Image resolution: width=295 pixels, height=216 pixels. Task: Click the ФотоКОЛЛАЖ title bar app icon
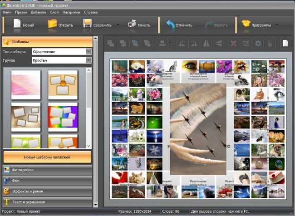[x=3, y=5]
